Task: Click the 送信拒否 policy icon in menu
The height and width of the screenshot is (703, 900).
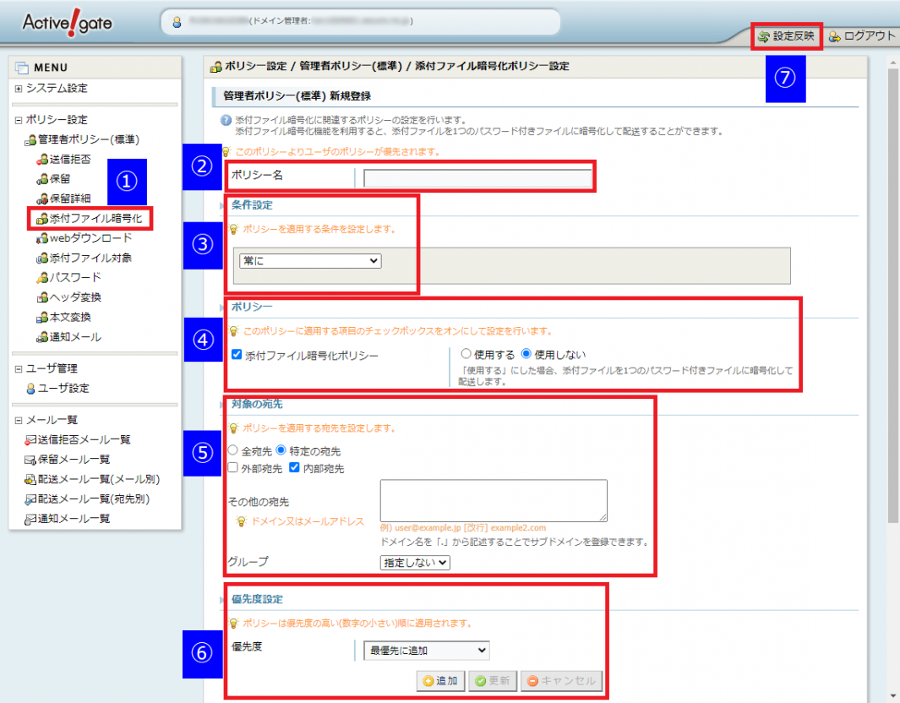Action: 42,159
